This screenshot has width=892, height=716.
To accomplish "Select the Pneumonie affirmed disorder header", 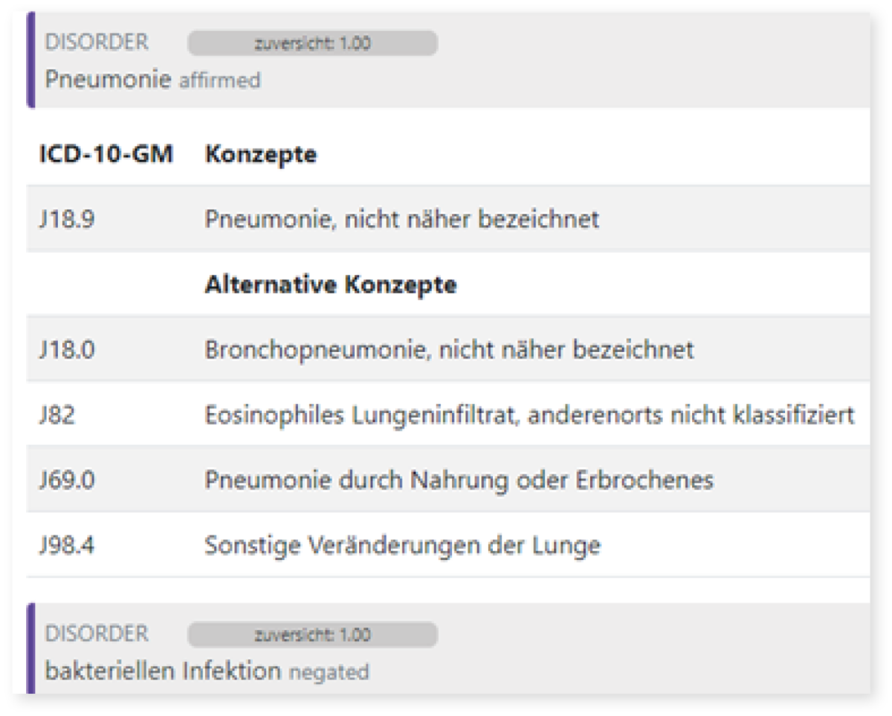I will 448,60.
